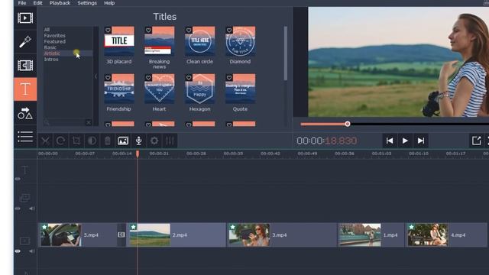Select the Favorites category

54,36
